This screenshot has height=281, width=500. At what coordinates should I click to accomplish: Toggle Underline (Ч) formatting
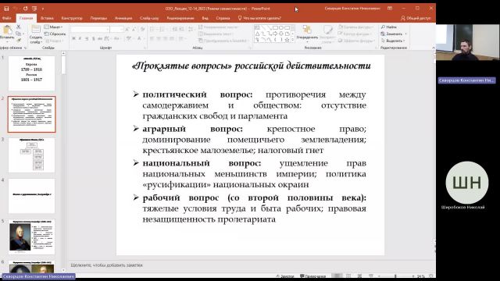tap(87, 38)
